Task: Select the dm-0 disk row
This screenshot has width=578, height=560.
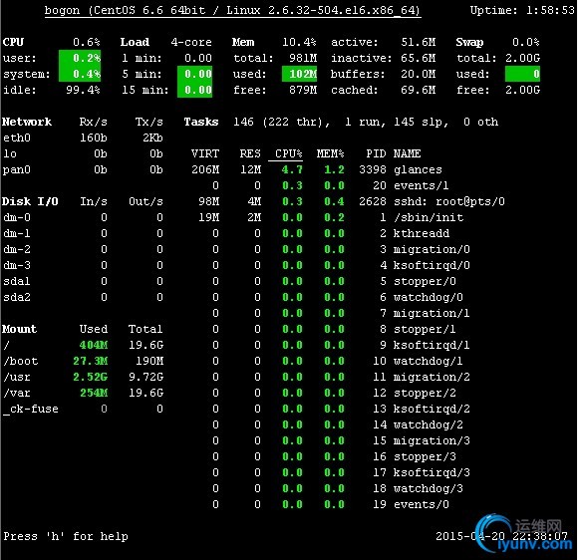Action: [83, 217]
